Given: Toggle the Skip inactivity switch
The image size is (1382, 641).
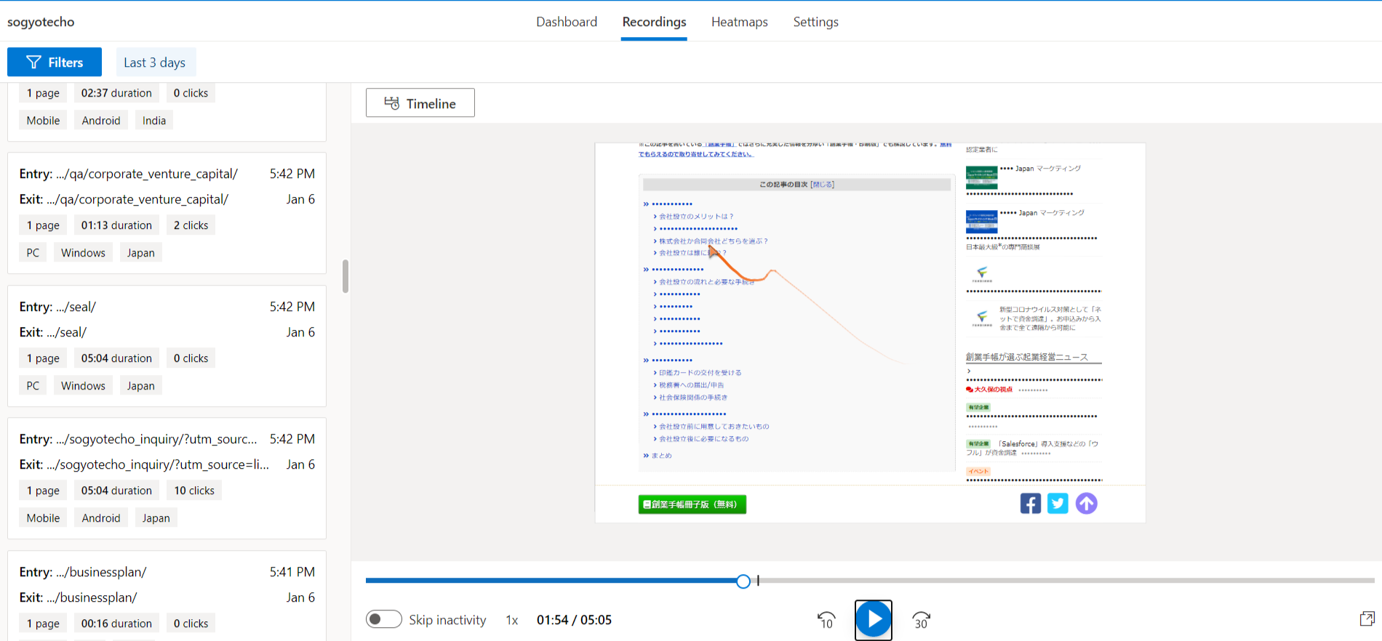Looking at the screenshot, I should click(383, 619).
